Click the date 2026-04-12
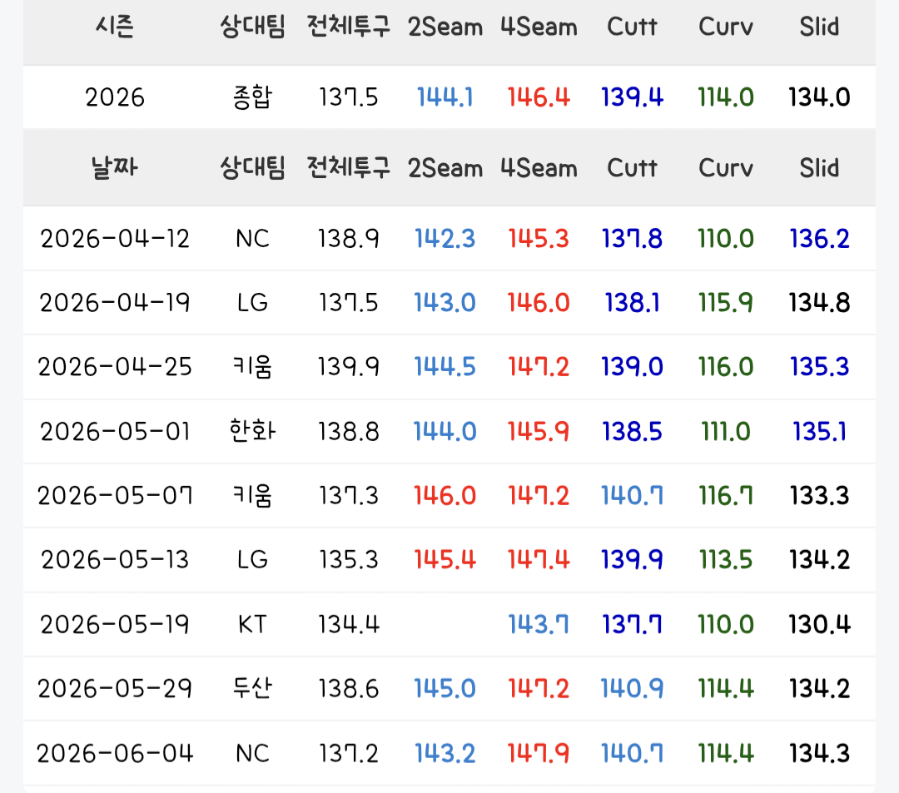 click(x=115, y=238)
